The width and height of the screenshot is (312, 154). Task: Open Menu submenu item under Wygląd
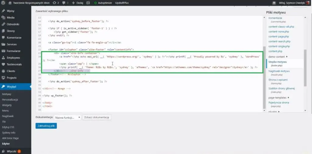click(x=5, y=111)
